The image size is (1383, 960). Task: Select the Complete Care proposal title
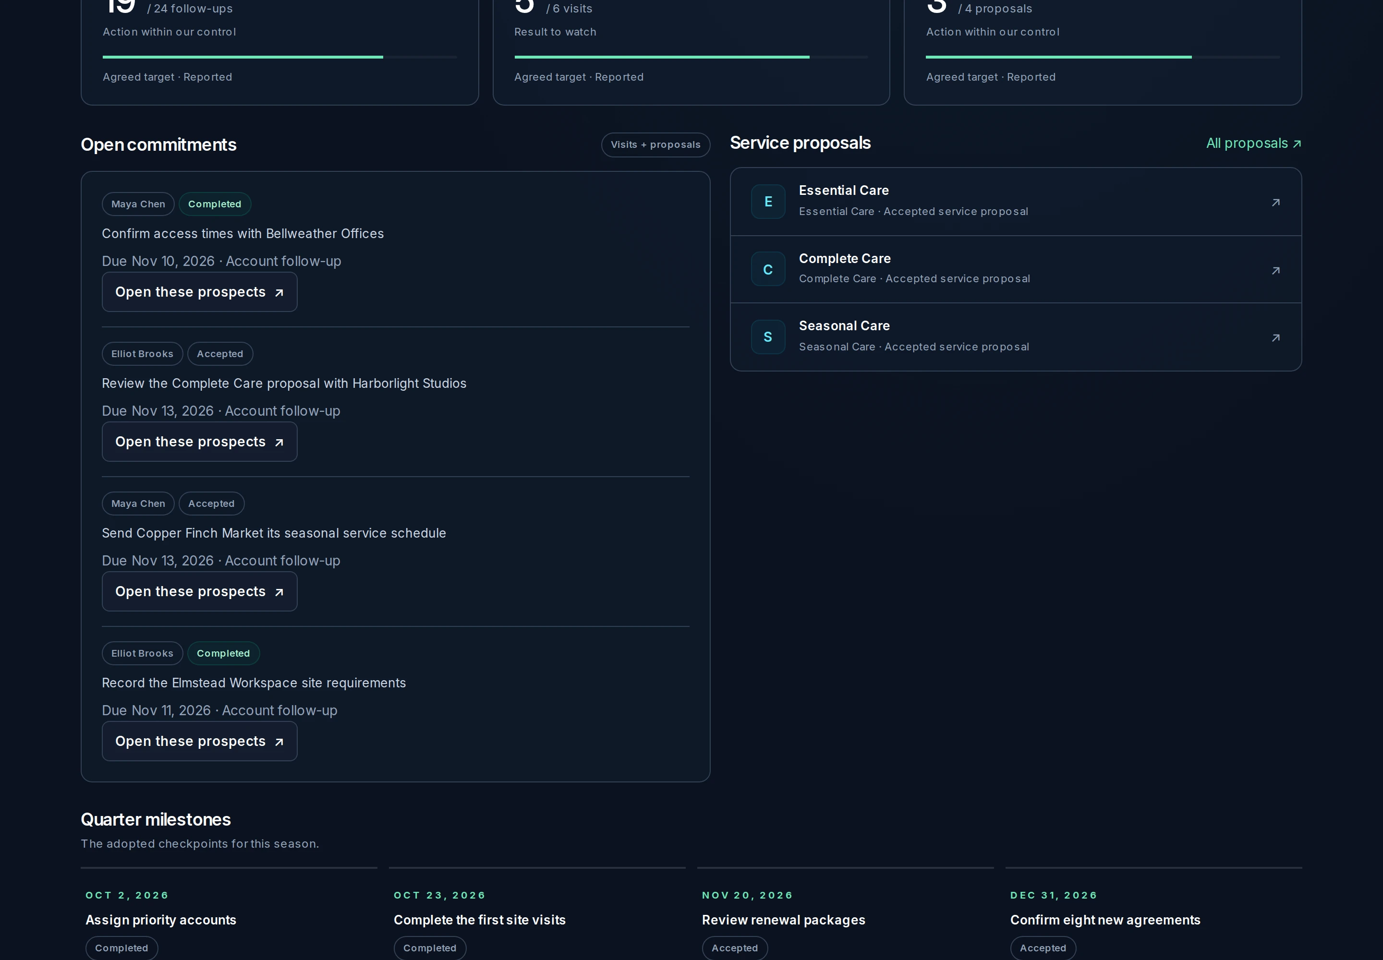844,258
